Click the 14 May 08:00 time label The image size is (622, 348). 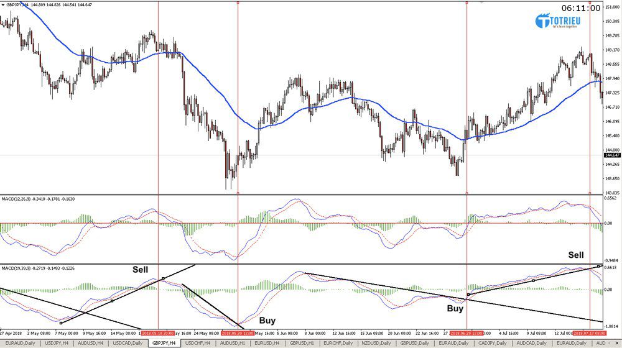123,333
